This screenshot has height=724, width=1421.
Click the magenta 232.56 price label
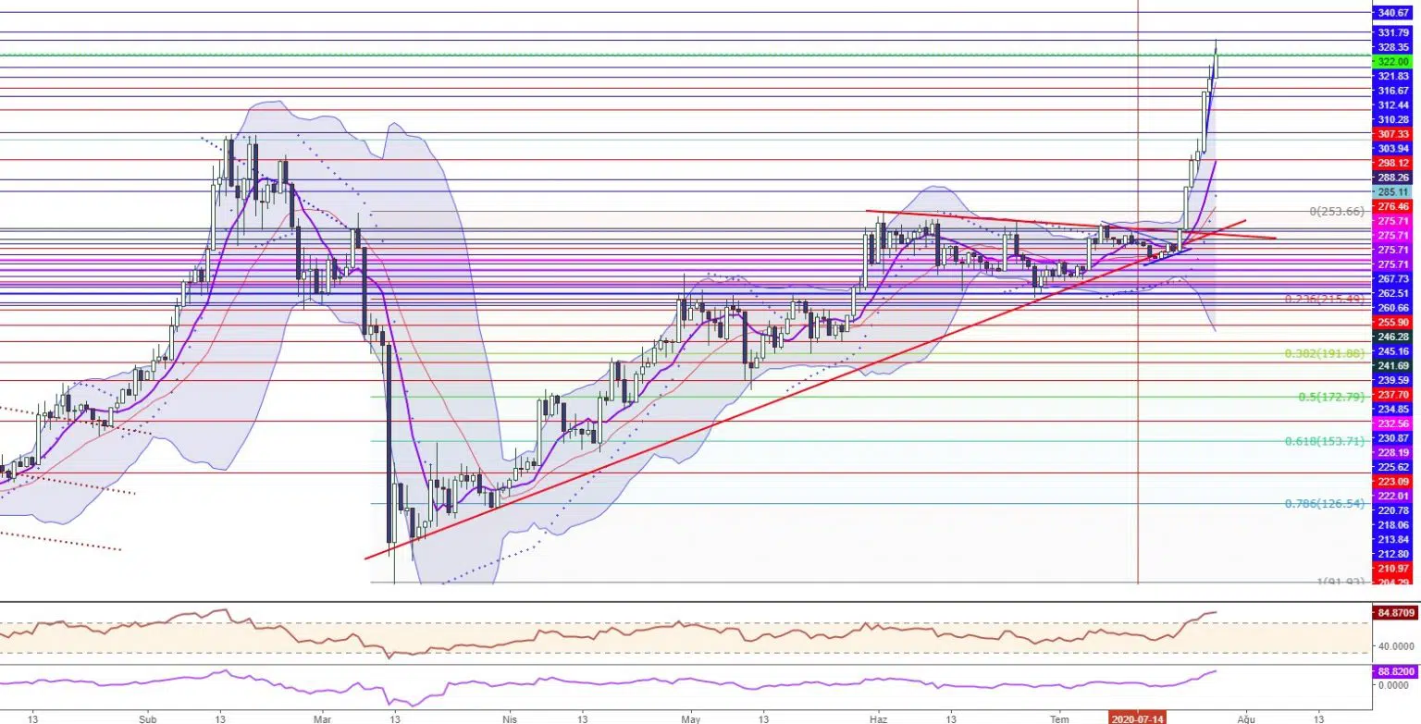point(1392,423)
